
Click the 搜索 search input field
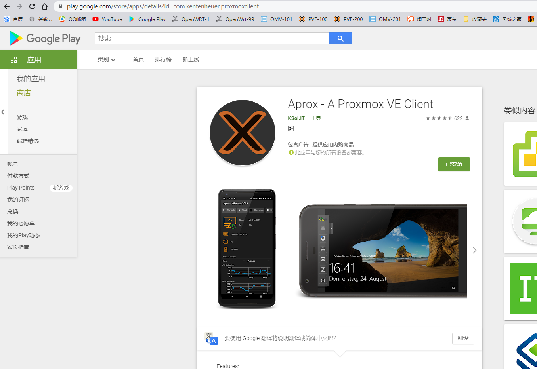coord(212,38)
